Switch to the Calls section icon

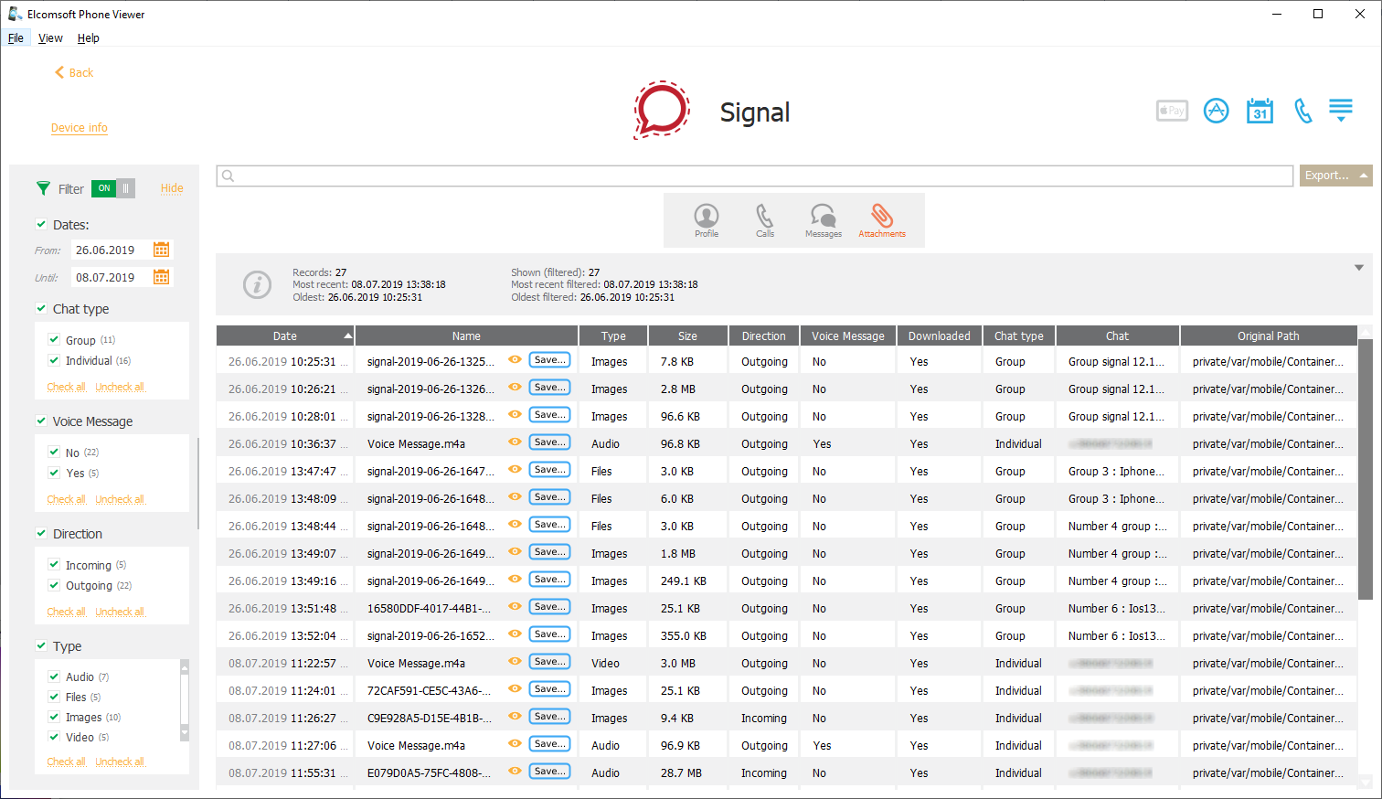(x=764, y=218)
